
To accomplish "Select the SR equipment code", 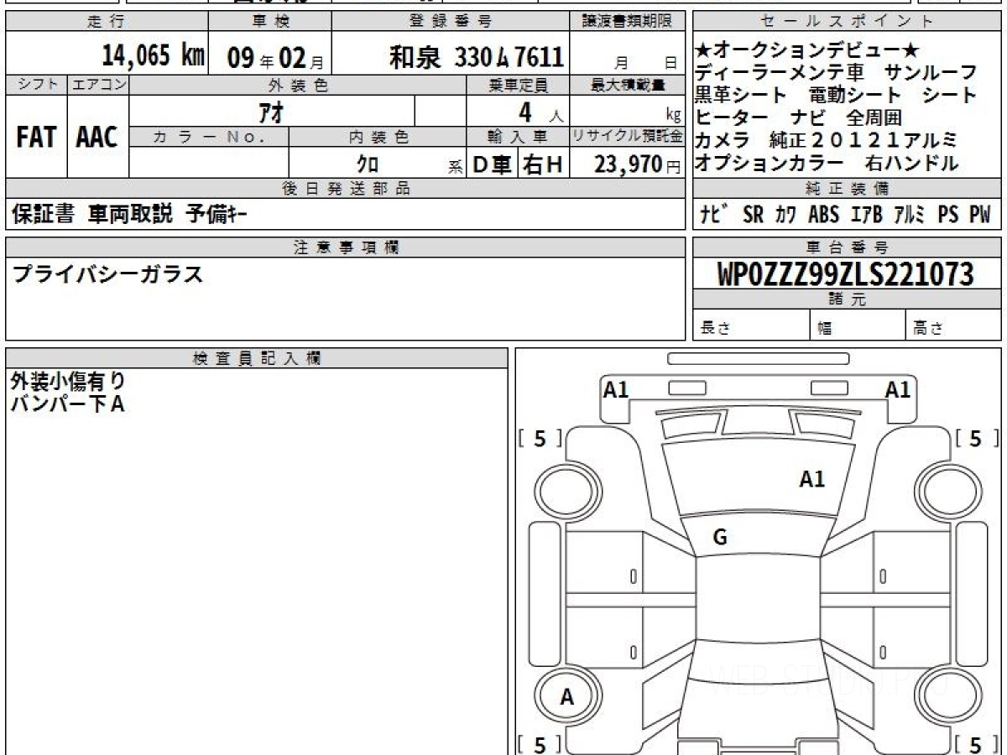I will click(753, 215).
